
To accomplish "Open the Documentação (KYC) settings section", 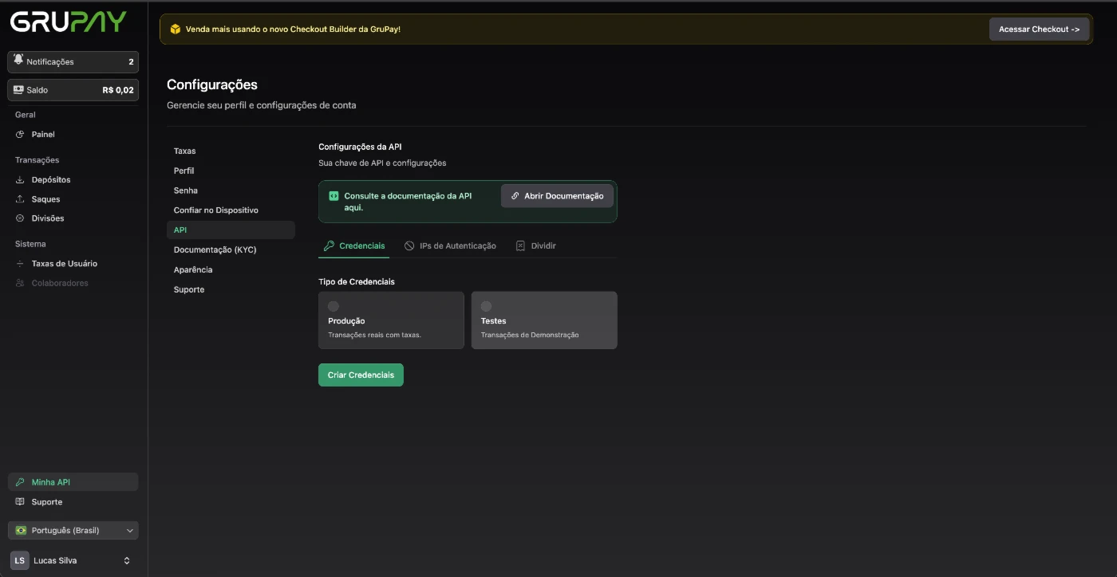I will [215, 249].
